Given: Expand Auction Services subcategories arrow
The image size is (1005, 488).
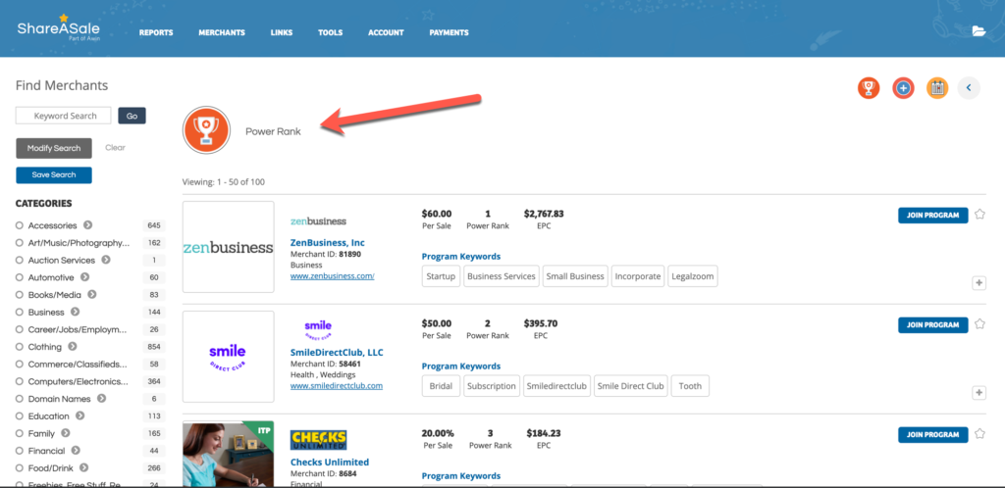Looking at the screenshot, I should [106, 260].
